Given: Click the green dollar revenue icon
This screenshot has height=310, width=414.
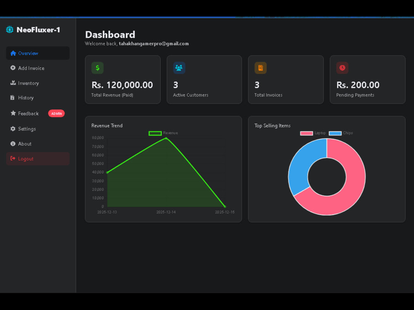Looking at the screenshot, I should (x=97, y=68).
